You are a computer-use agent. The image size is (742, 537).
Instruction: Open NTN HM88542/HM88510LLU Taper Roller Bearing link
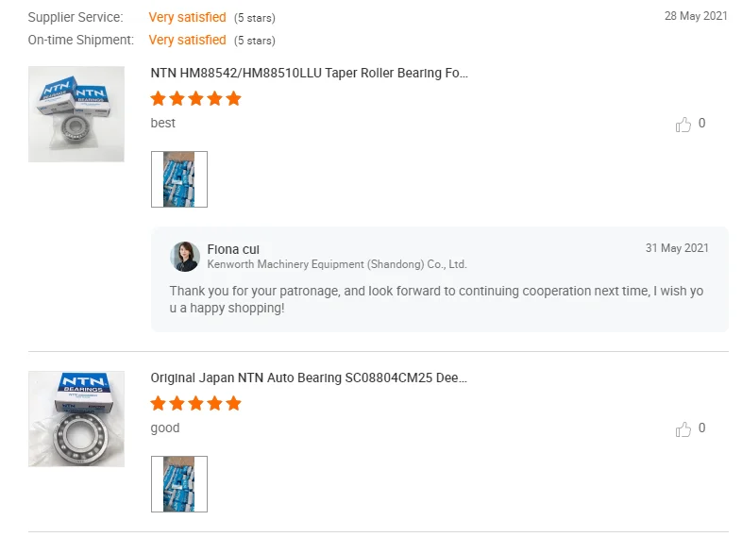(x=309, y=74)
